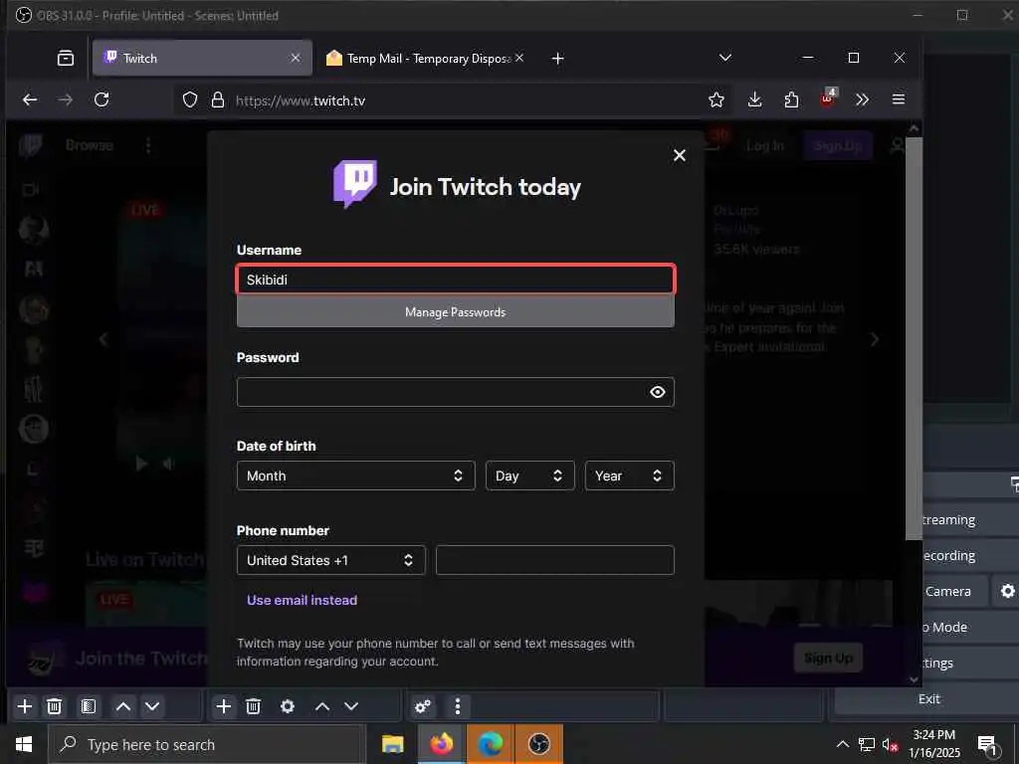The height and width of the screenshot is (764, 1019).
Task: Click Twitch home logo in header
Action: 31,145
